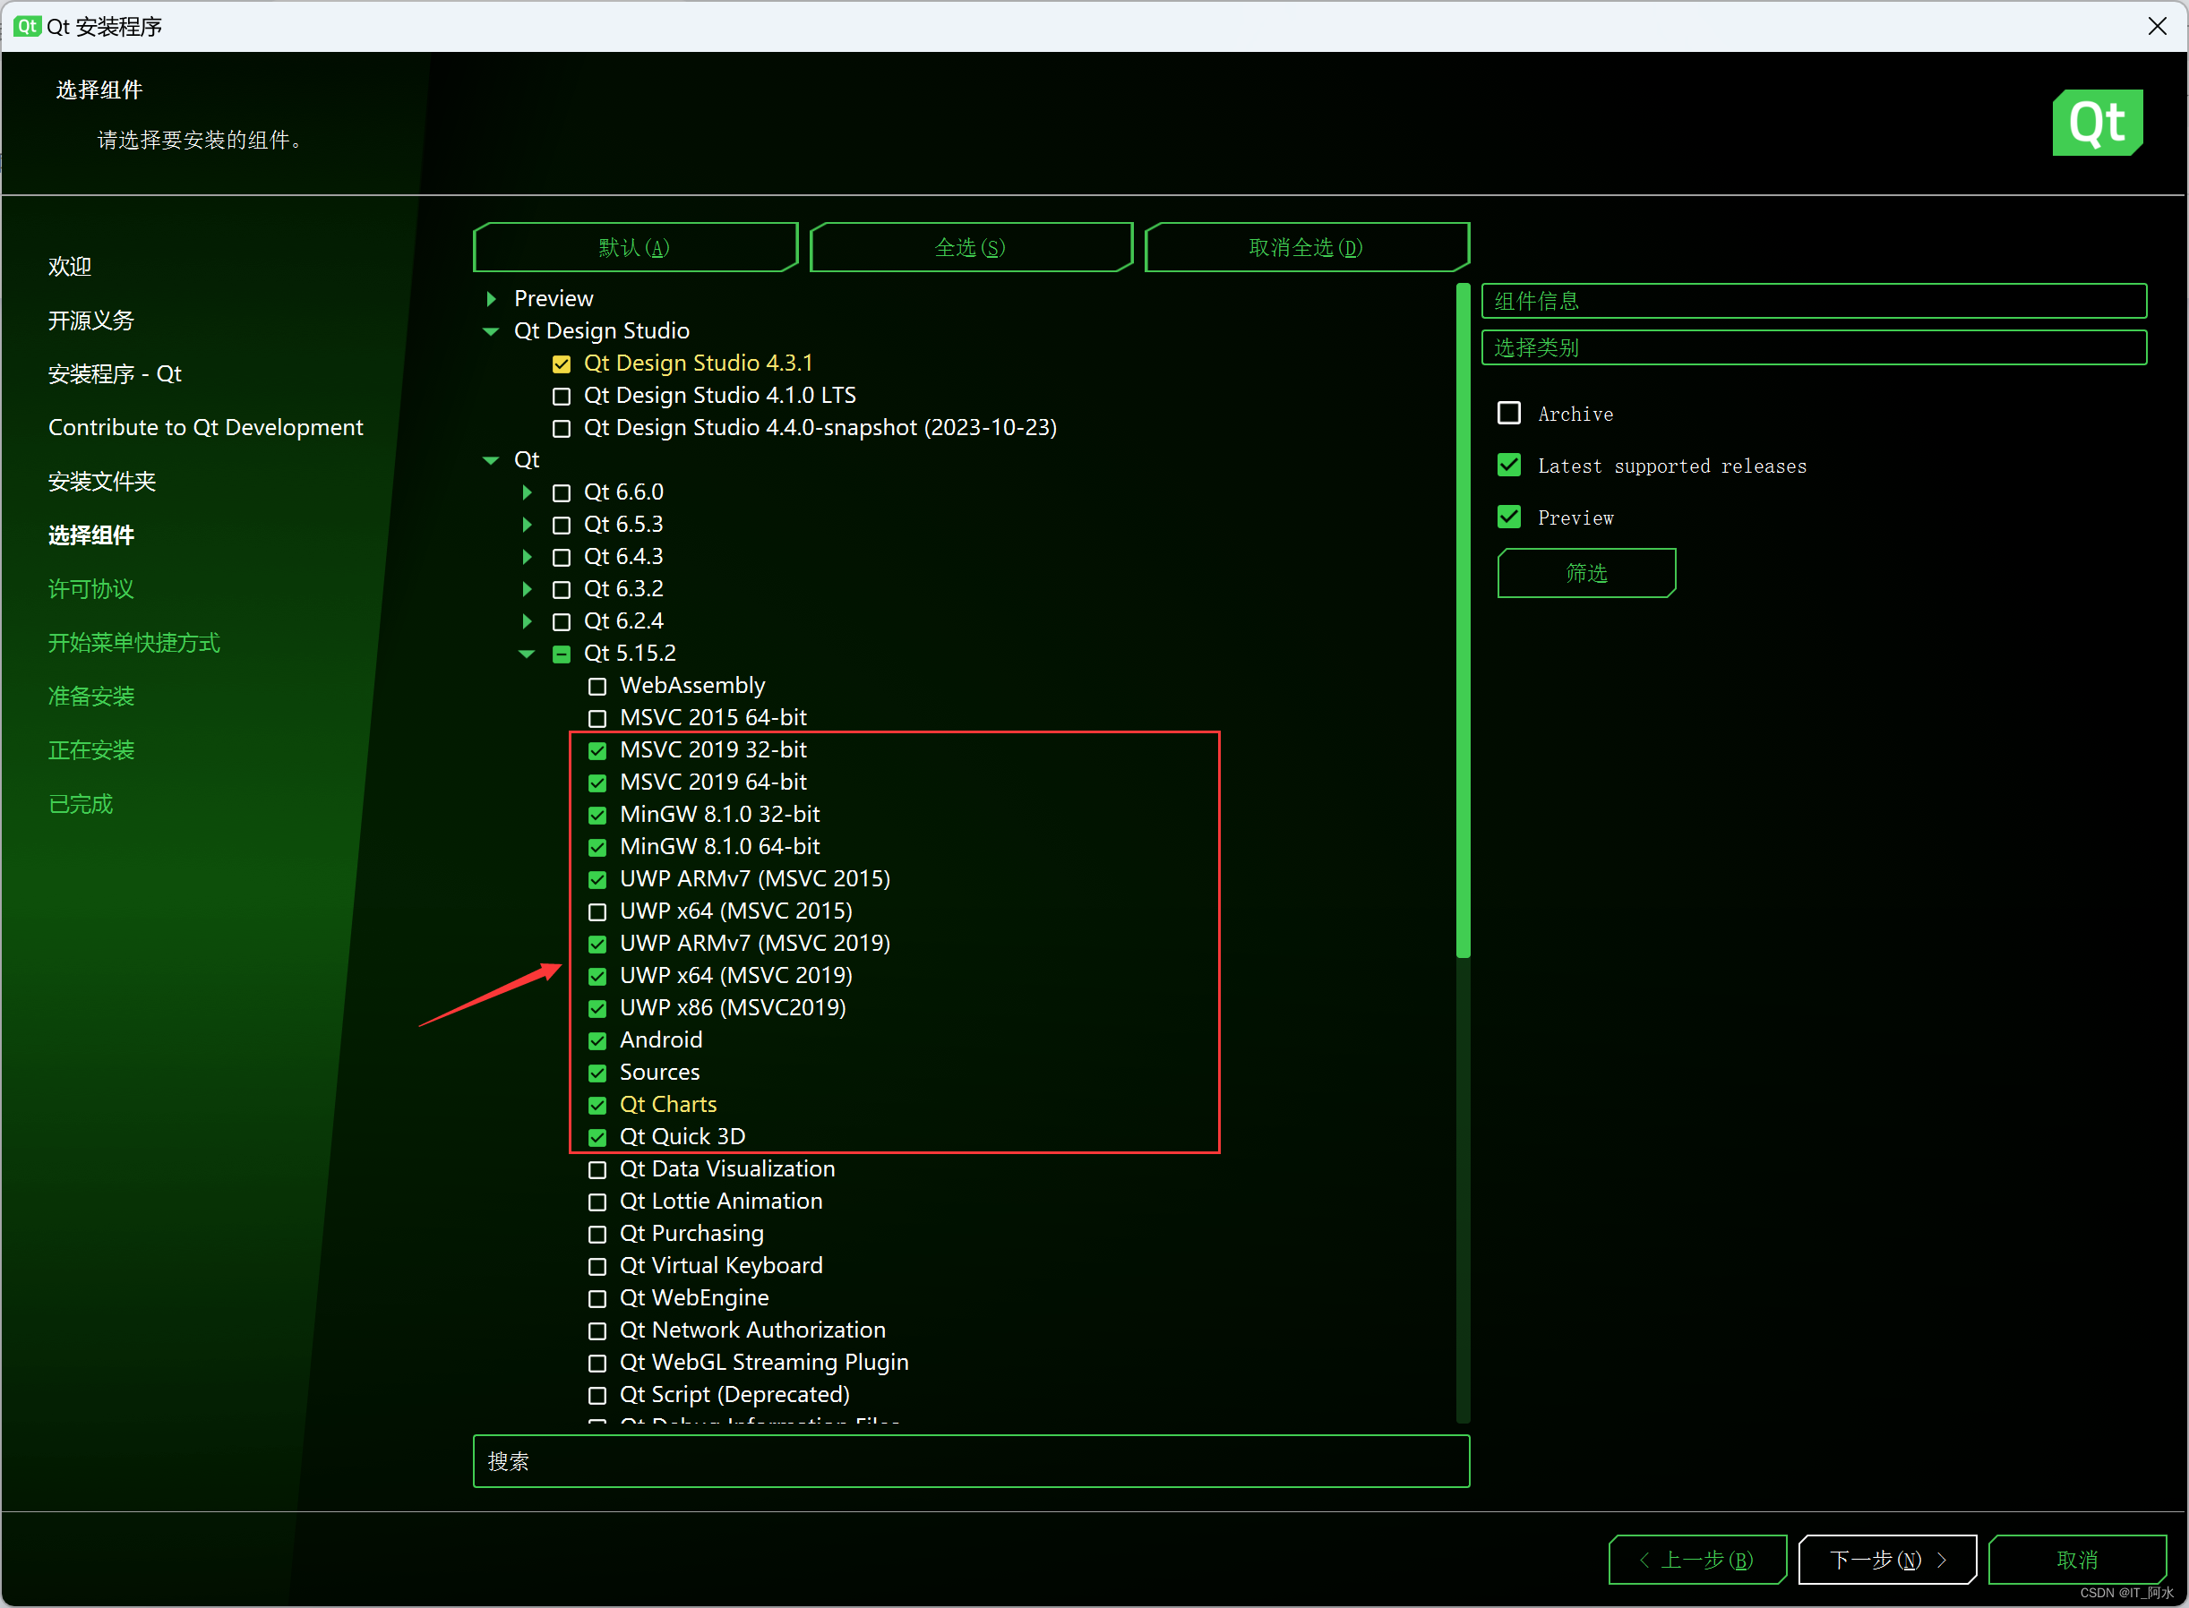Screen dimensions: 2189x1608
Task: Uncheck MinGW 8.1.0 32-bit component
Action: click(x=597, y=815)
